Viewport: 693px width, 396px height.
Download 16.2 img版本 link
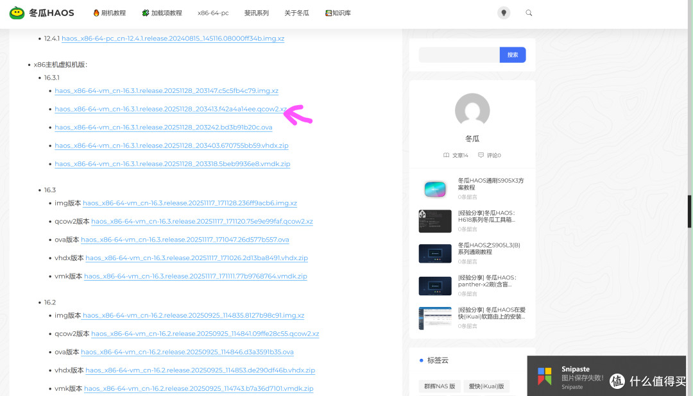(194, 316)
